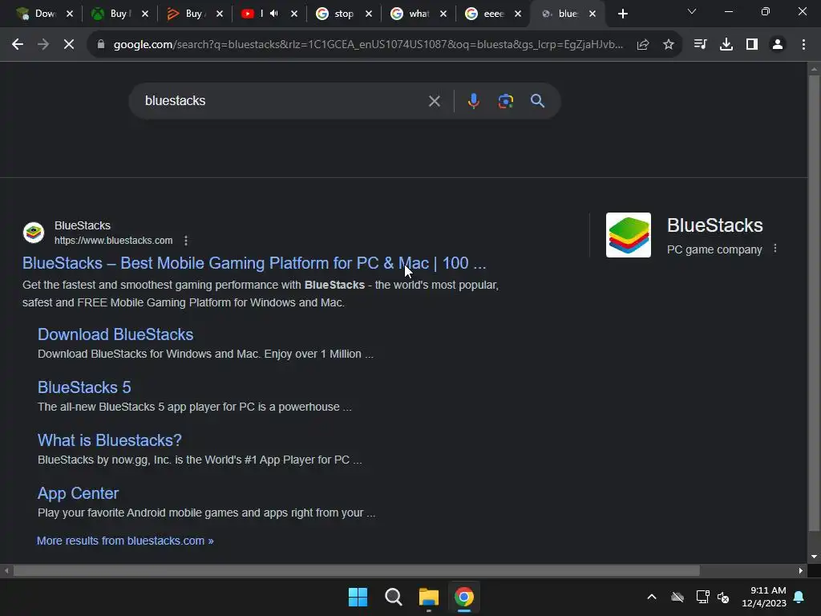Image resolution: width=821 pixels, height=616 pixels.
Task: Open more options for the bluestacks.com result
Action: pyautogui.click(x=186, y=241)
